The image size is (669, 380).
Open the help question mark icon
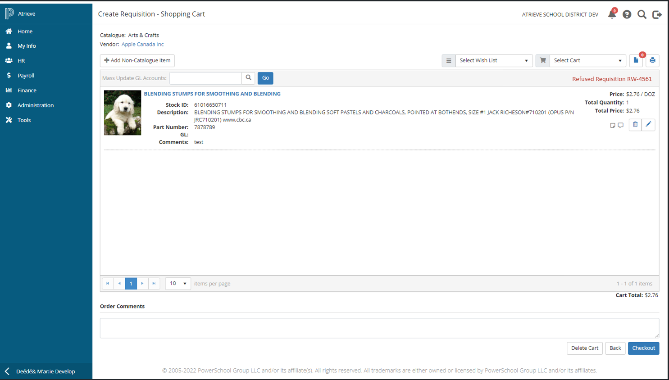click(x=627, y=14)
